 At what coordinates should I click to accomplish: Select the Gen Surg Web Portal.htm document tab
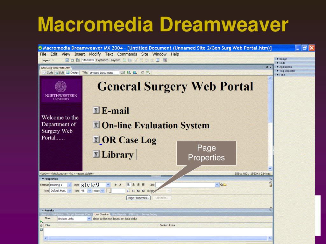(x=55, y=68)
